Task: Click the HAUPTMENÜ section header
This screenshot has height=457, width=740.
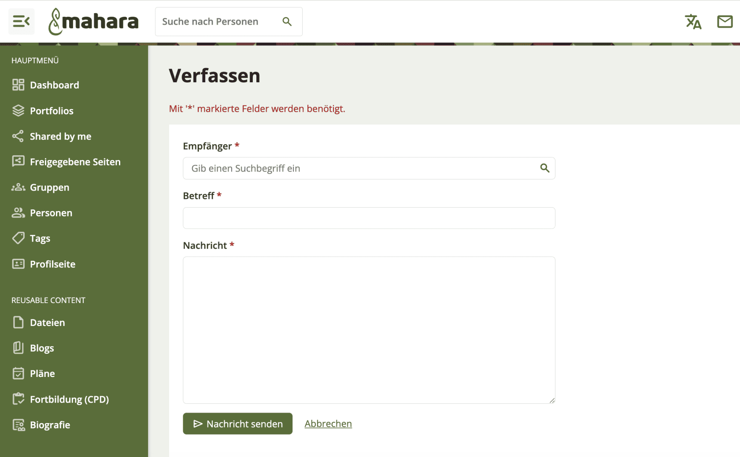Action: click(x=35, y=60)
